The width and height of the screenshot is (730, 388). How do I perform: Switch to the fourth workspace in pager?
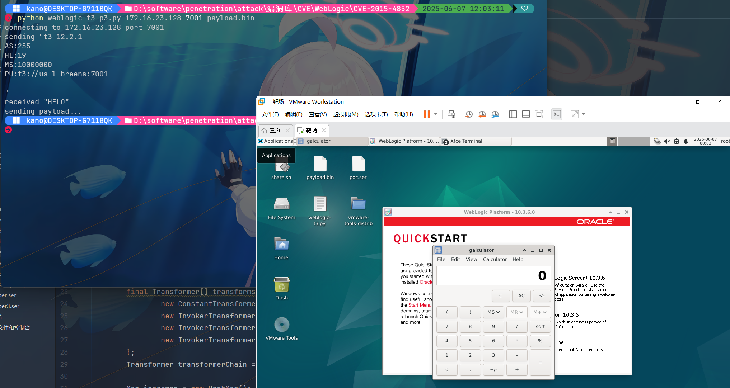645,141
